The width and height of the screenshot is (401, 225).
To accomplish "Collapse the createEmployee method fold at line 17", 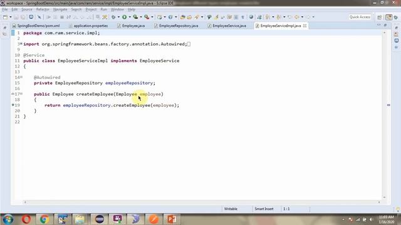I will pyautogui.click(x=21, y=94).
